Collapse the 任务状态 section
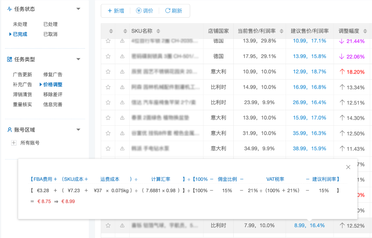Image resolution: width=372 pixels, height=238 pixels. point(78,9)
